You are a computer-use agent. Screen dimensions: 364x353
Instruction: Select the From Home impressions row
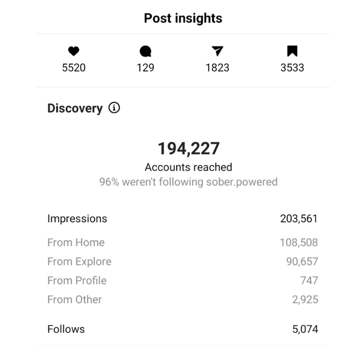183,242
